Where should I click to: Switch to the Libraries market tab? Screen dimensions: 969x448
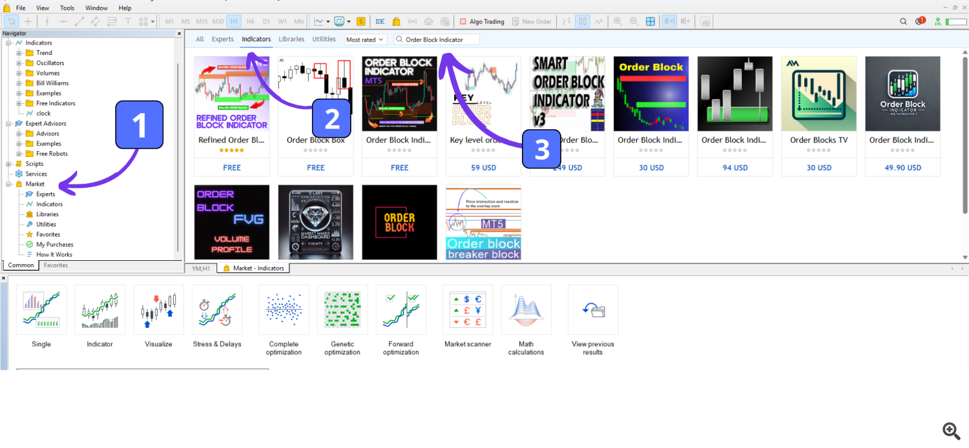[x=291, y=39]
